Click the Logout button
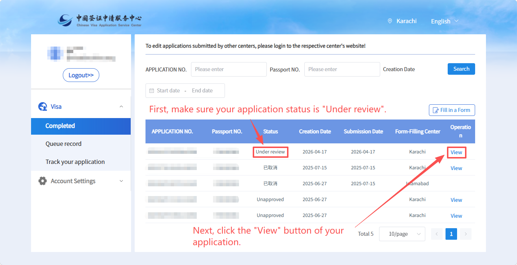Screen dimensions: 517x265 81,75
